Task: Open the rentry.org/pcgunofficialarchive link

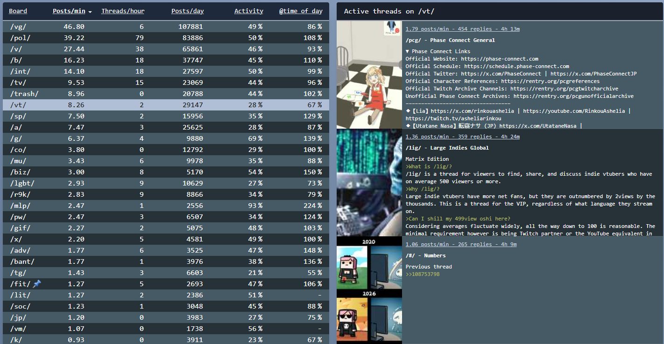Action: [x=573, y=96]
